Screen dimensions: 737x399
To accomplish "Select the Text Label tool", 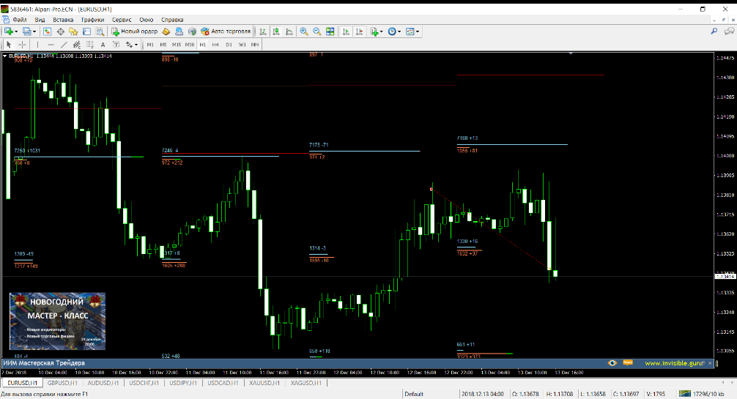I will pyautogui.click(x=116, y=45).
